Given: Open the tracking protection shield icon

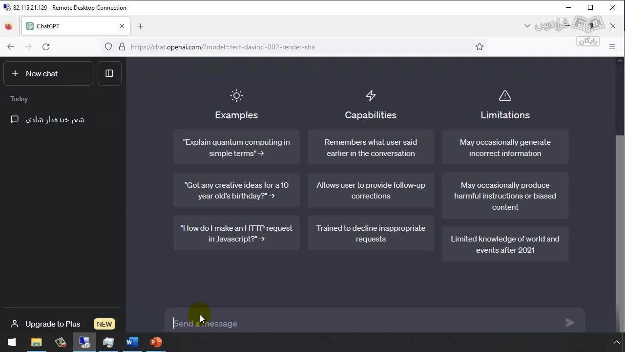Looking at the screenshot, I should [109, 47].
